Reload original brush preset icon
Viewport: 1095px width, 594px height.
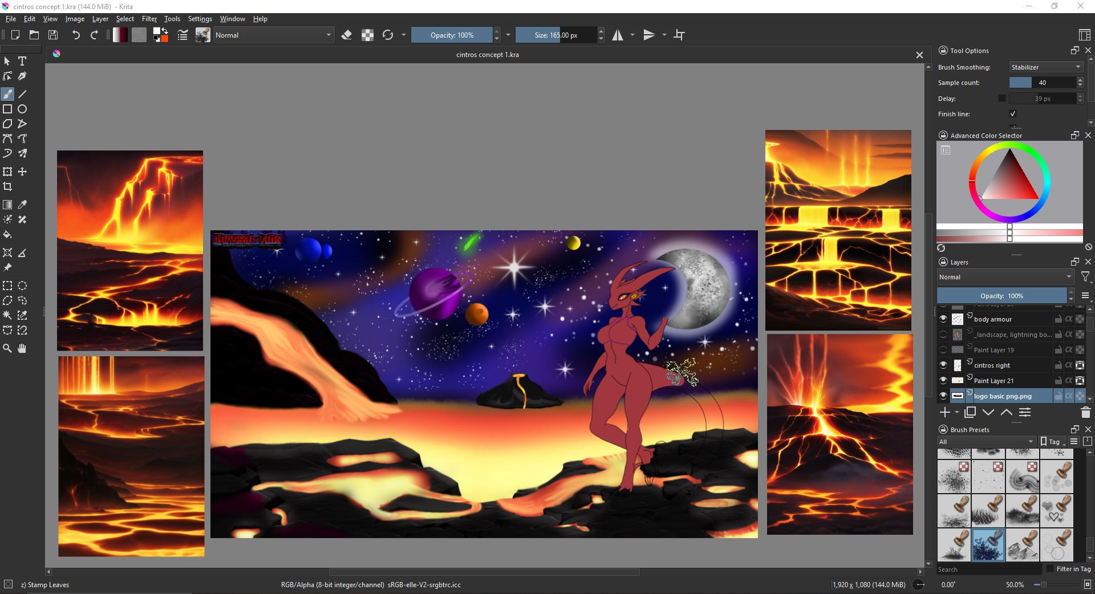pos(388,35)
